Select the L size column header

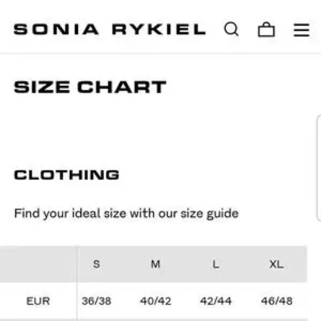tap(216, 264)
